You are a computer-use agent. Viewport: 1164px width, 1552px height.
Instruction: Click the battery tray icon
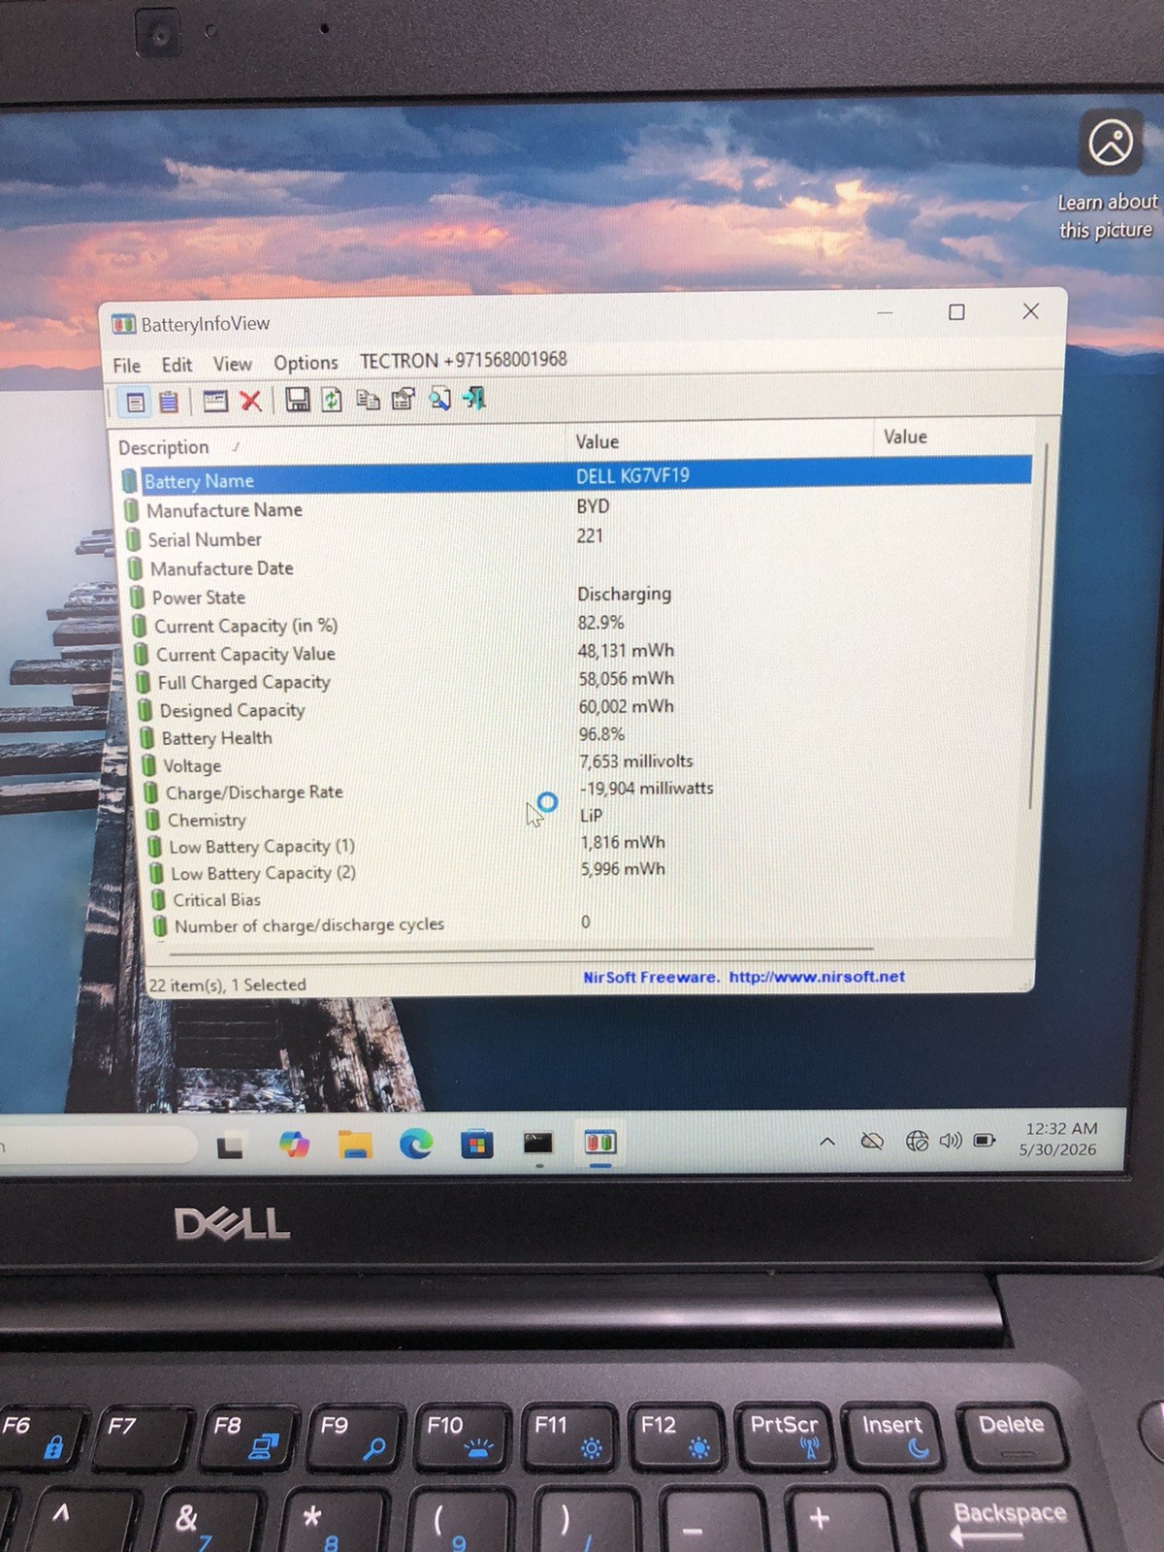[x=985, y=1141]
